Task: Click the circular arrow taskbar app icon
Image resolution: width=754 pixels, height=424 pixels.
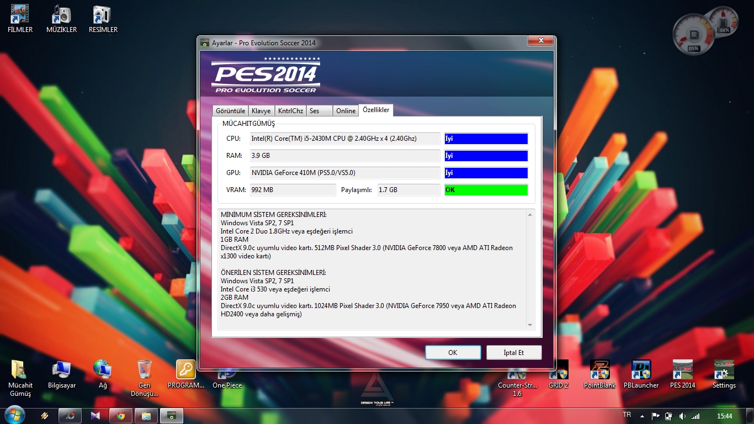Action: point(70,416)
